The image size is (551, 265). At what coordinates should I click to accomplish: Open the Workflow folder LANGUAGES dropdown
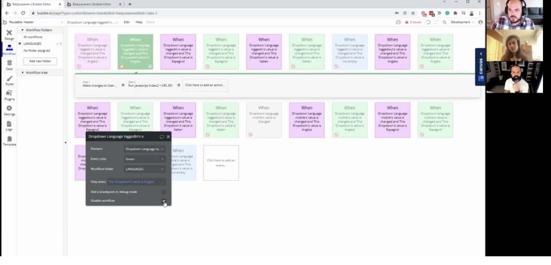(144, 169)
